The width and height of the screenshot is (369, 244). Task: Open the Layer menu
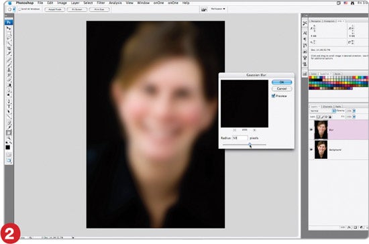(x=75, y=3)
